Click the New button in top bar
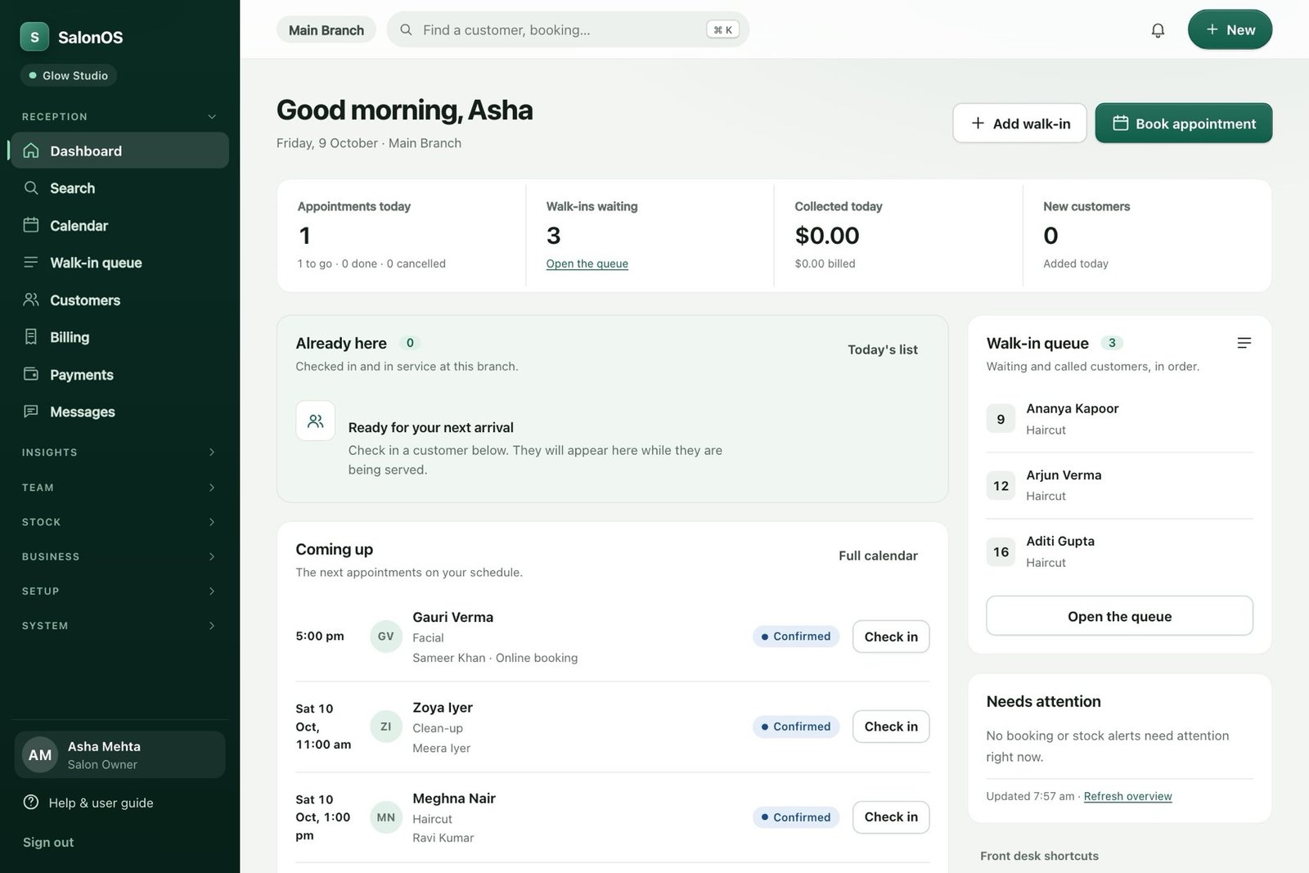This screenshot has width=1309, height=873. coord(1230,30)
